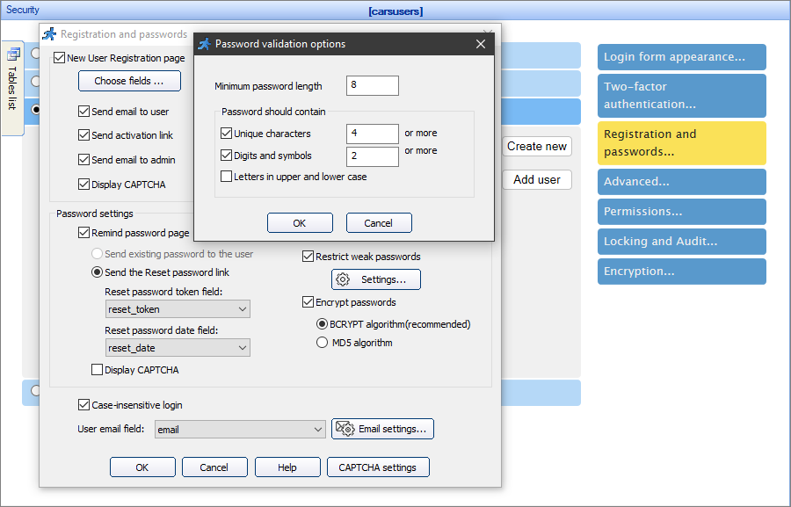
Task: Open the Advanced security settings
Action: [x=681, y=181]
